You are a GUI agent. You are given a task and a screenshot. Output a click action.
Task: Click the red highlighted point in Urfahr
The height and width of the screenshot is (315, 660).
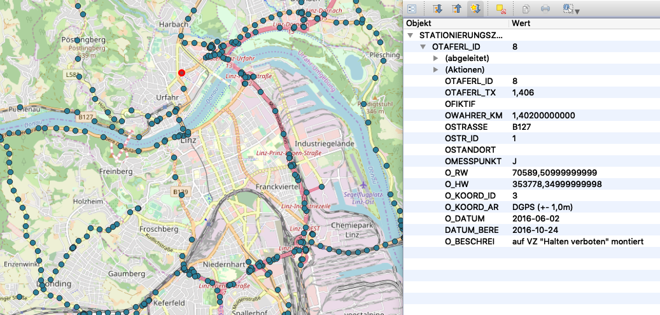181,73
